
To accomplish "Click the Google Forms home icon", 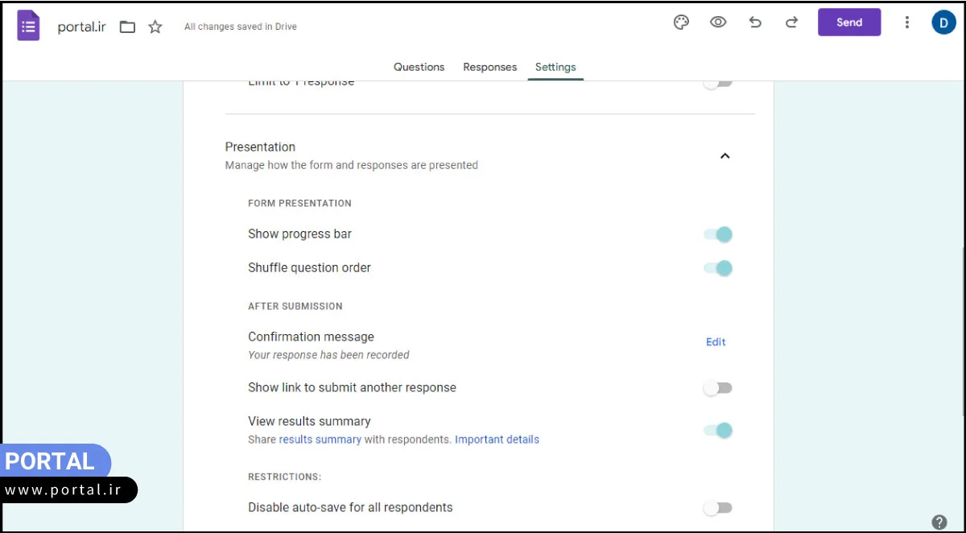I will point(29,26).
